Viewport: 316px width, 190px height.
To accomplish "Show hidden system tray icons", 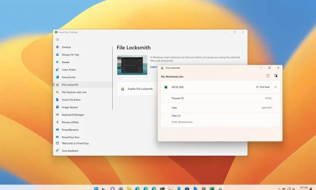I will [x=279, y=189].
